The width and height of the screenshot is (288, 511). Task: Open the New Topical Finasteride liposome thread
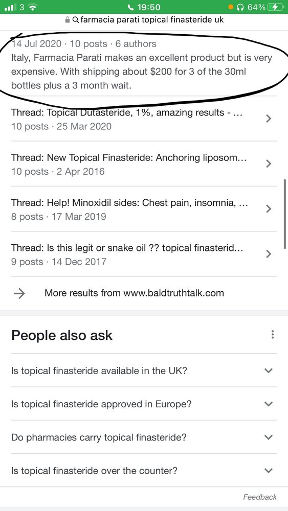pos(144,164)
